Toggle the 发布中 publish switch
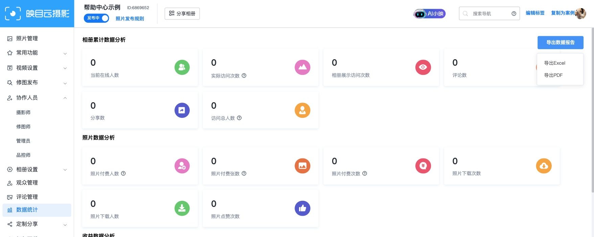Viewport: 594px width, 237px height. pyautogui.click(x=96, y=18)
